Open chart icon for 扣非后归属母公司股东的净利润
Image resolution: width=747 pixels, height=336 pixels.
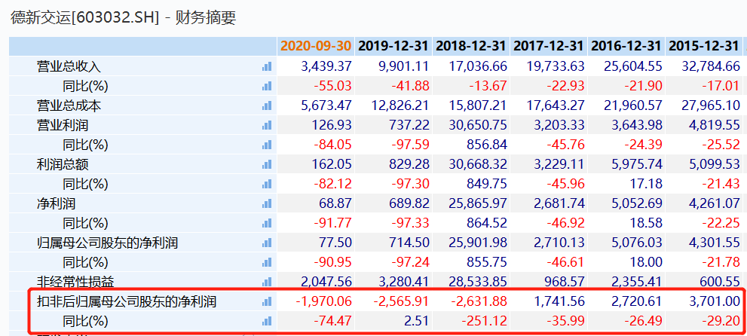coord(266,301)
